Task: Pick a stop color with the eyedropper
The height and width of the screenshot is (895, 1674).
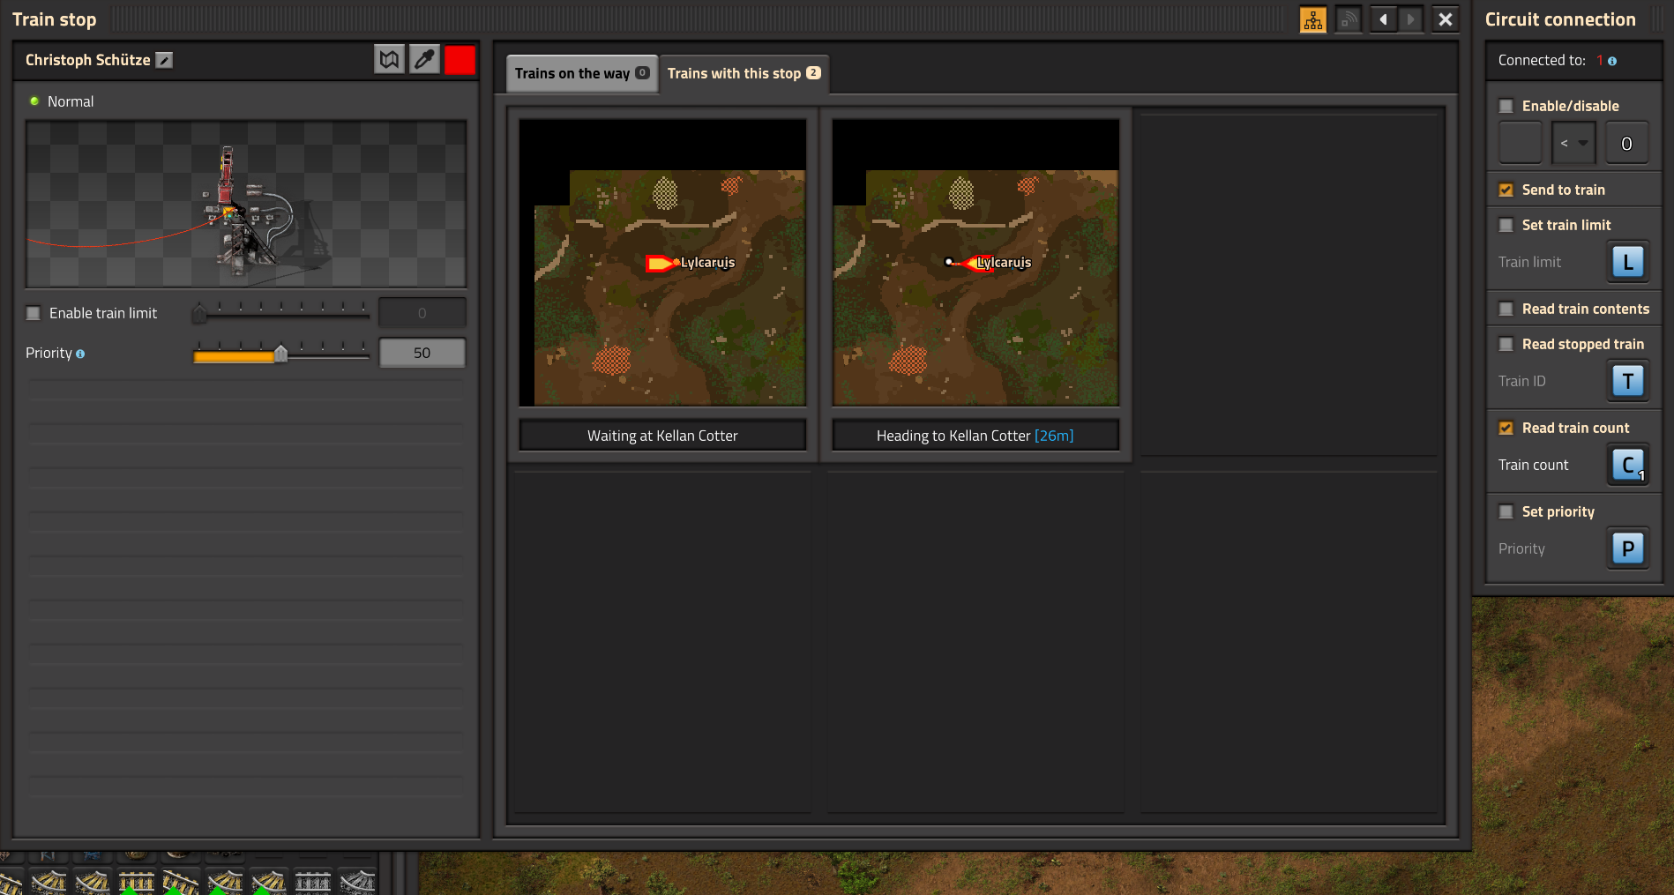Action: [x=424, y=60]
